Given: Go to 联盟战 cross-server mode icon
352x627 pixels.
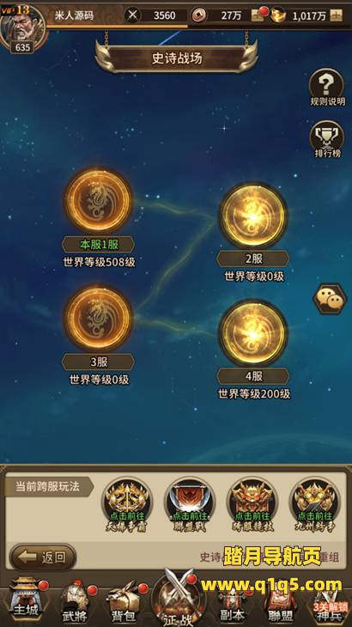Looking at the screenshot, I should pos(190,505).
